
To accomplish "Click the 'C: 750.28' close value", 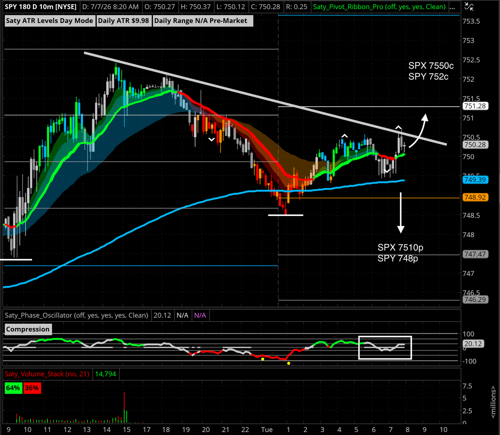I will [x=265, y=7].
